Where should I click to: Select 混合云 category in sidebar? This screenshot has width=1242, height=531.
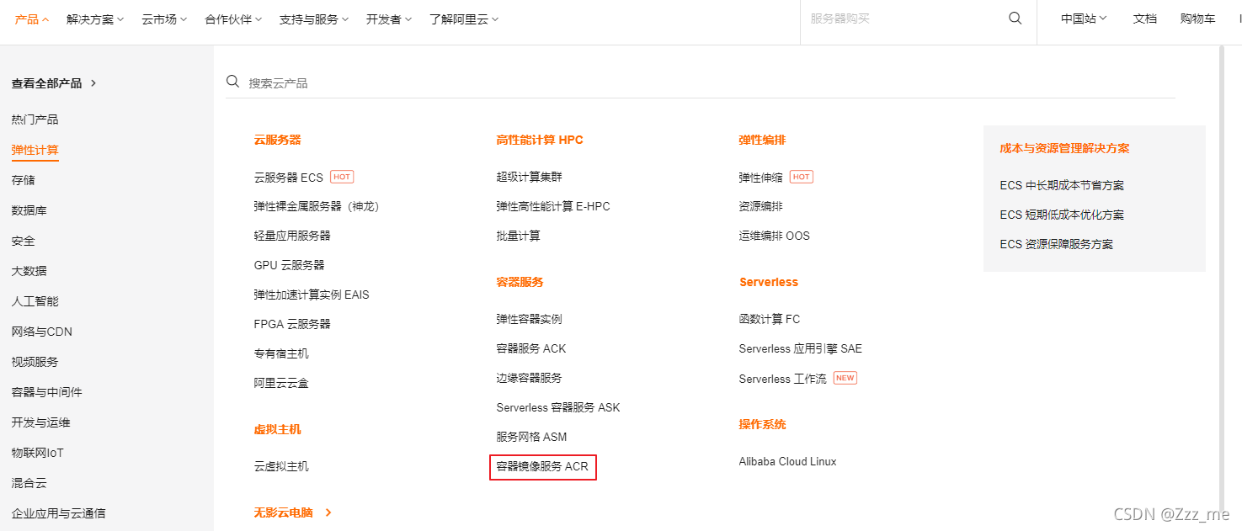point(29,483)
